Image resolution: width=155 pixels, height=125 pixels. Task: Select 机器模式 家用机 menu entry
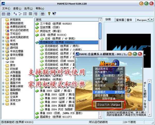point(109,92)
